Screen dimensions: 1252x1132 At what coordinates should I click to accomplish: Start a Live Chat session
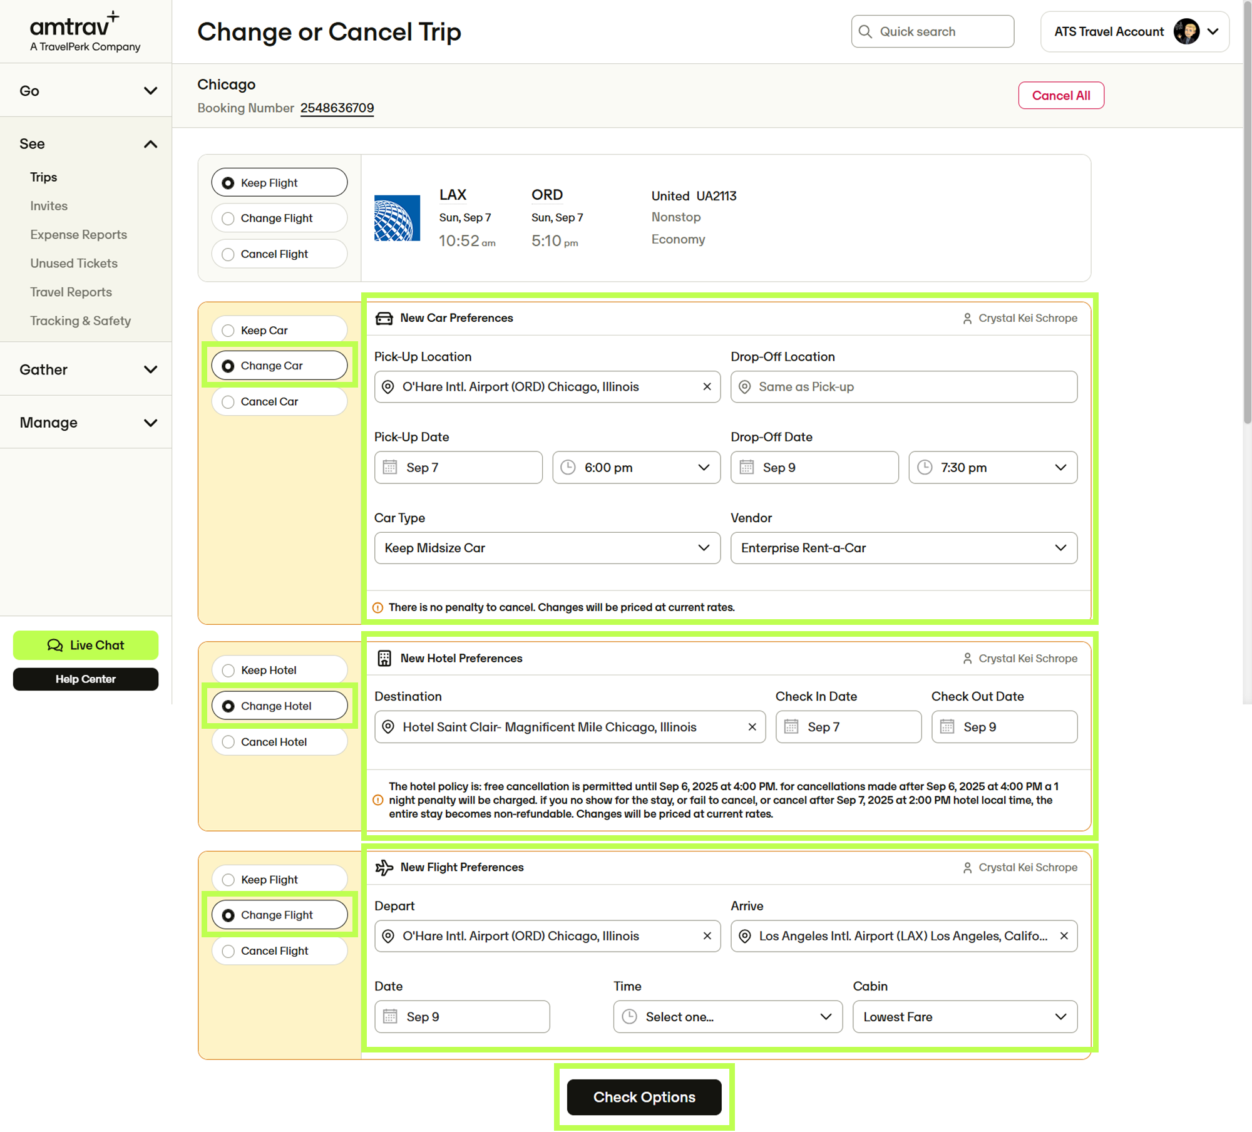click(86, 645)
